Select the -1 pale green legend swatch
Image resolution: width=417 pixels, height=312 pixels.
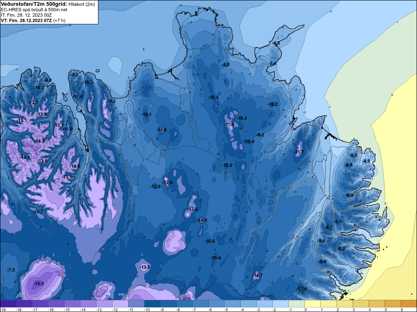tap(296, 304)
